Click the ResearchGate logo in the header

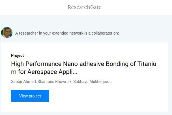84,7
